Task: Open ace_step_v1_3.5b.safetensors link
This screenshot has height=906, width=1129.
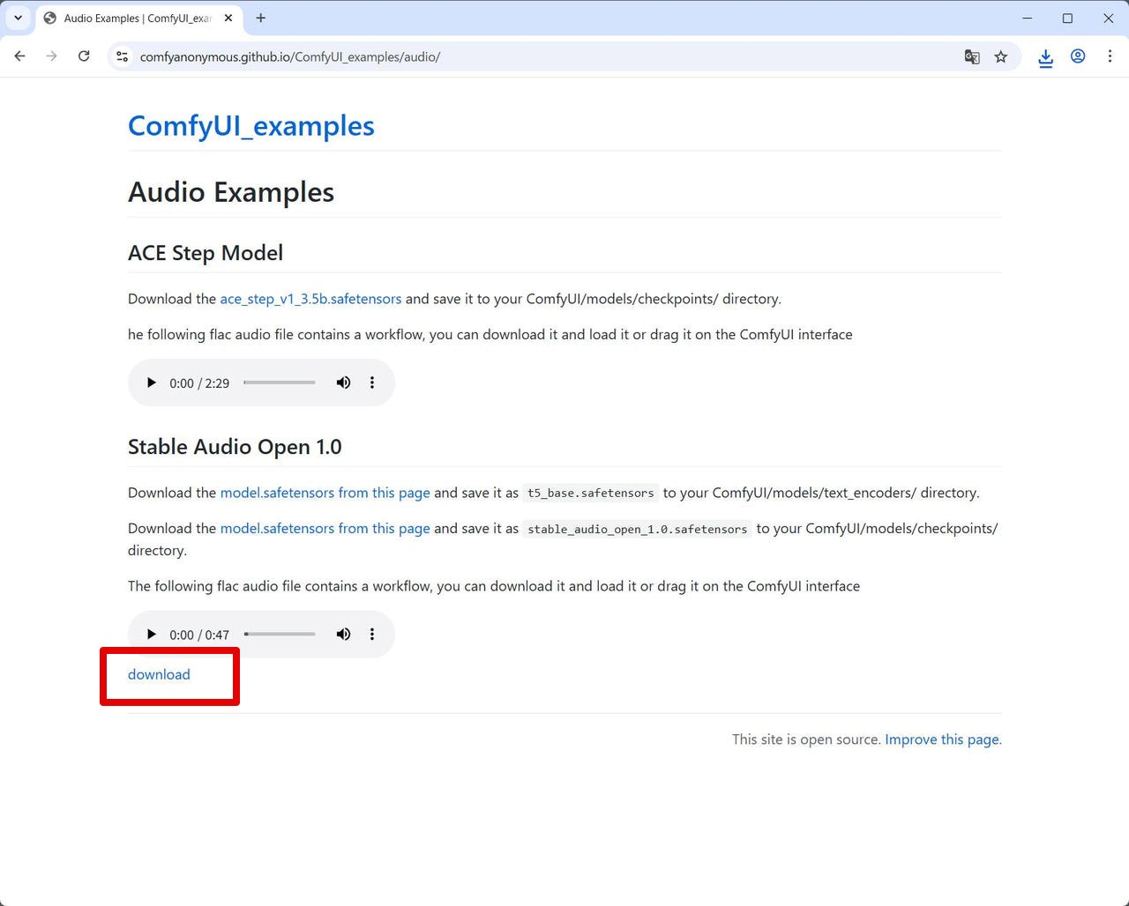Action: (310, 299)
